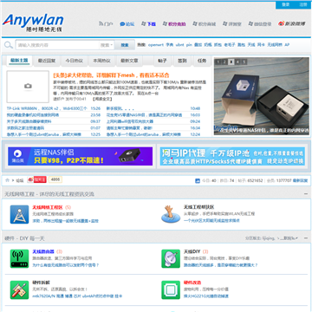Open the red 硬件改造 forum title

[x=192, y=283]
